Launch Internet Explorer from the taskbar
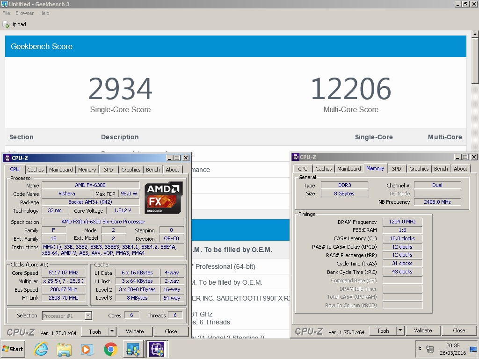Image resolution: width=479 pixels, height=359 pixels. click(x=41, y=349)
